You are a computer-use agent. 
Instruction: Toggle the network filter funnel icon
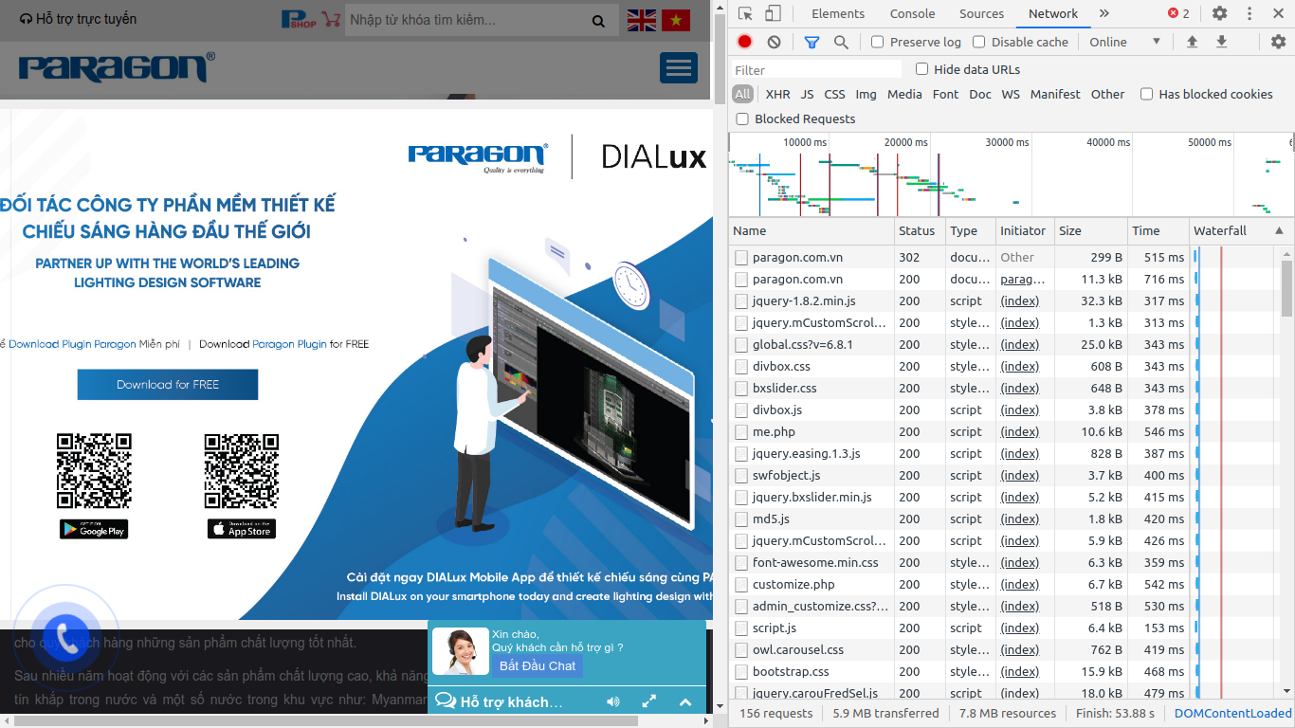(812, 42)
